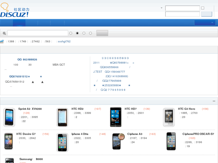The width and height of the screenshot is (218, 163).
Task: Click the Discuz! logo
Action: [x=15, y=10]
